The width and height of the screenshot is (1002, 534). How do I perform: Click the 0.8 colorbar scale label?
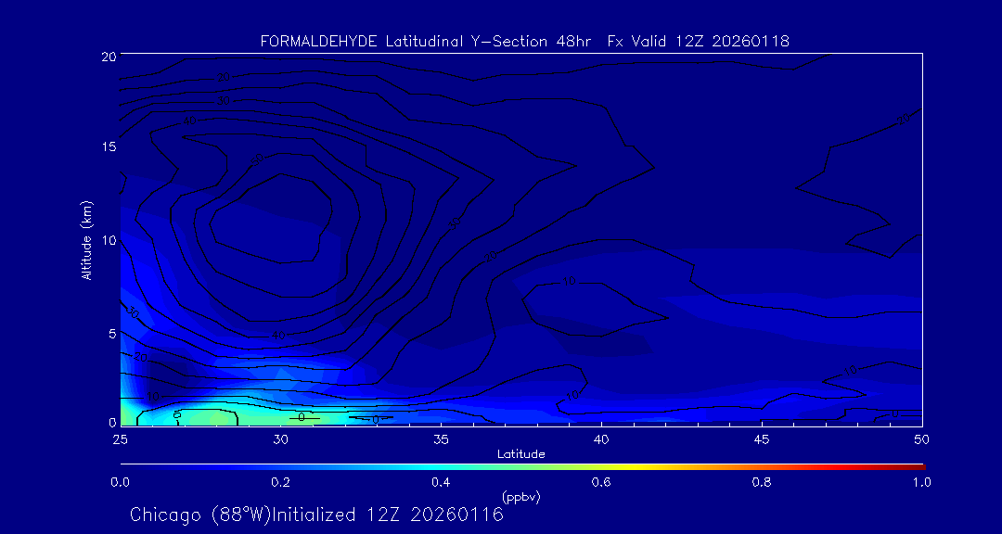[x=762, y=482]
